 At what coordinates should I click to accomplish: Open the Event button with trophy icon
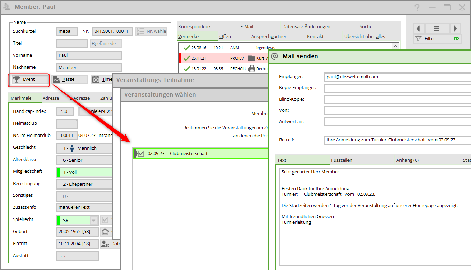(29, 79)
